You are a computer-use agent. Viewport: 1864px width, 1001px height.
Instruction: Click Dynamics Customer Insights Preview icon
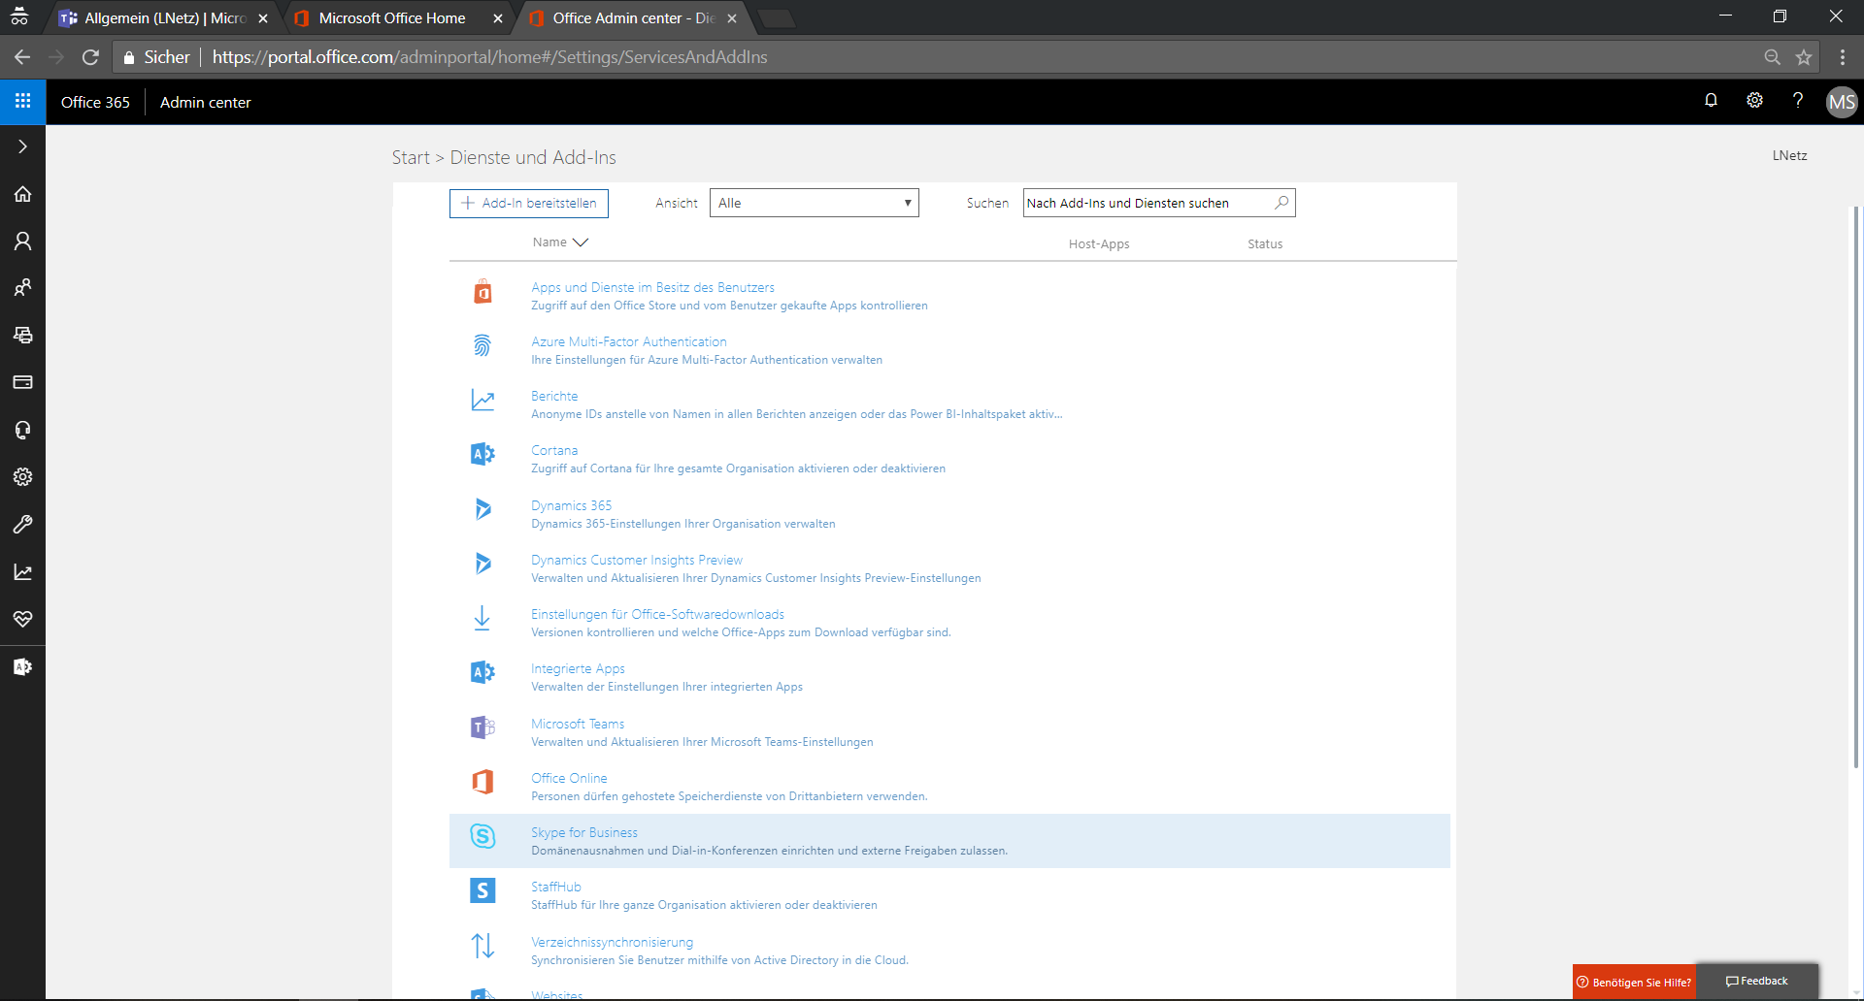pos(483,563)
